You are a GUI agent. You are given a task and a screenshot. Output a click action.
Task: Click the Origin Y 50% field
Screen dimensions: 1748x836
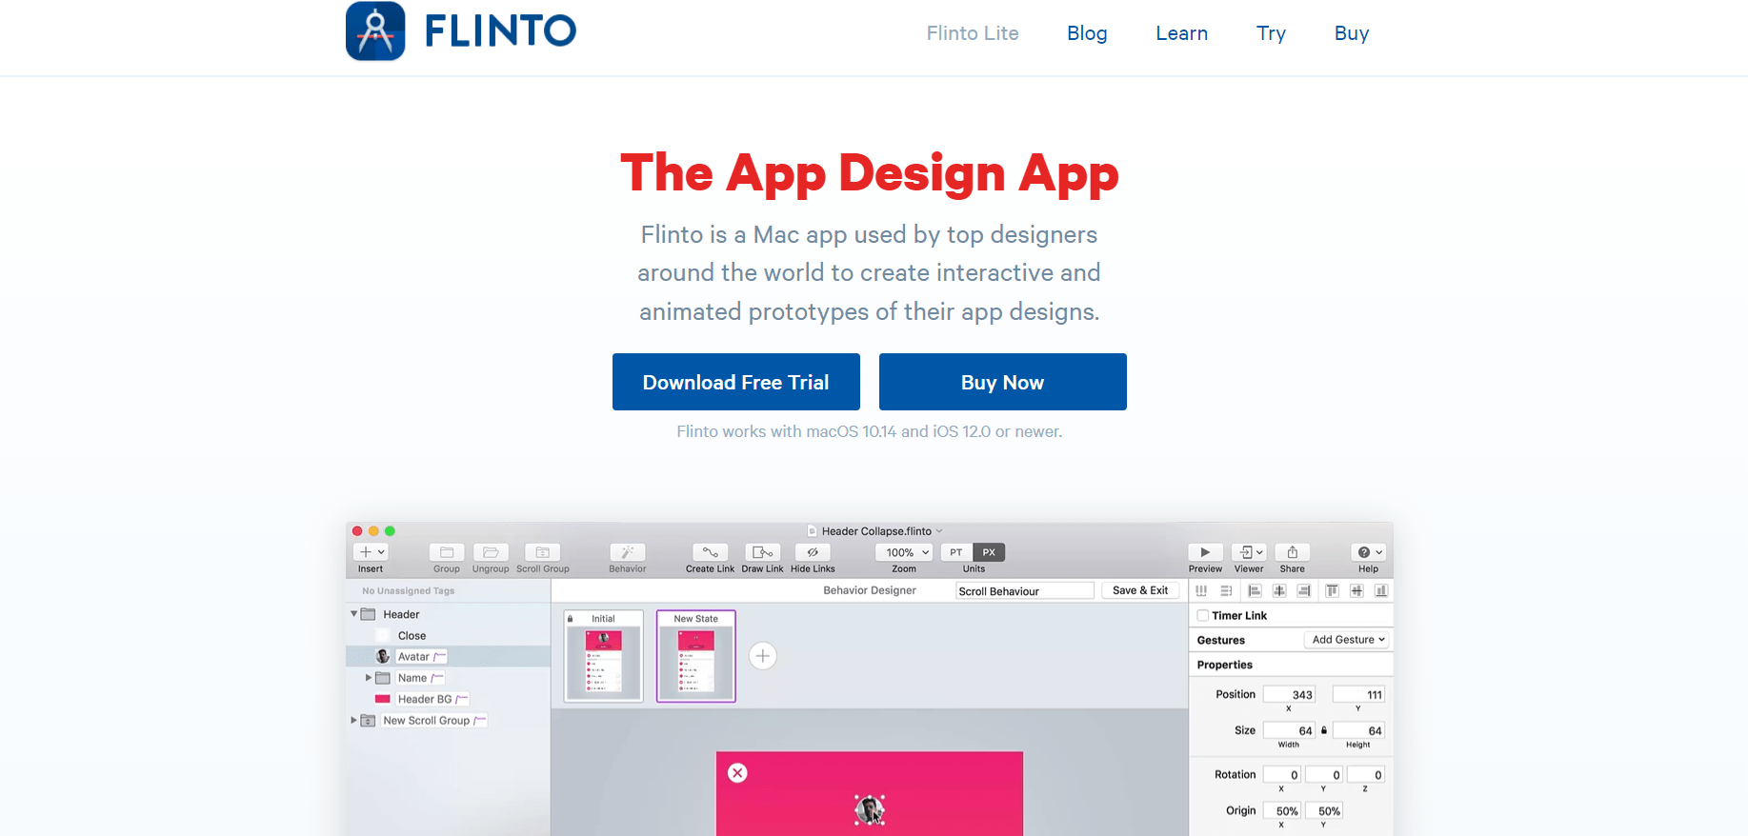pyautogui.click(x=1324, y=810)
